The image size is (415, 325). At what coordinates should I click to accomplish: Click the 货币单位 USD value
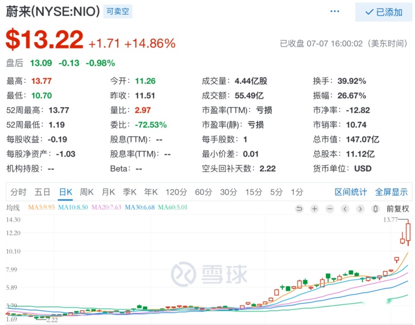click(x=363, y=168)
